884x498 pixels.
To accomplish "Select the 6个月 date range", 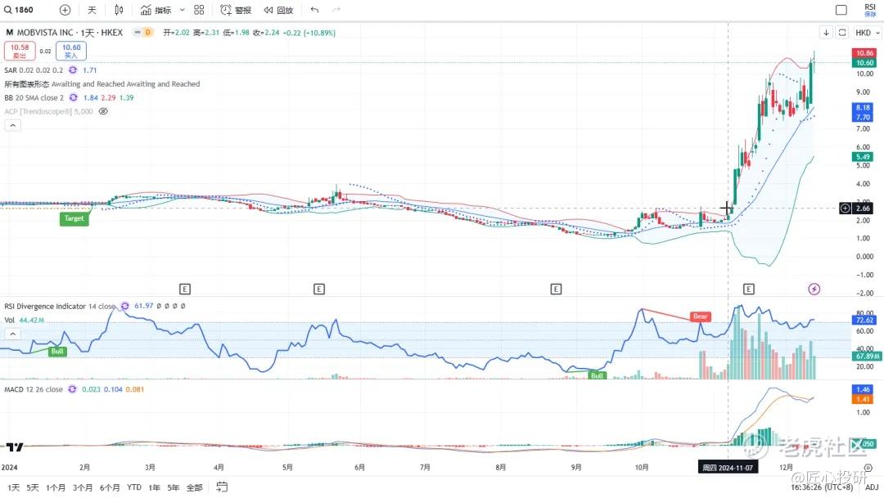I will click(x=110, y=487).
